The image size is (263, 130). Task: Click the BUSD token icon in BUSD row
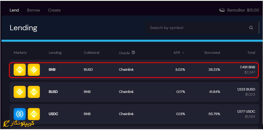pyautogui.click(x=20, y=92)
